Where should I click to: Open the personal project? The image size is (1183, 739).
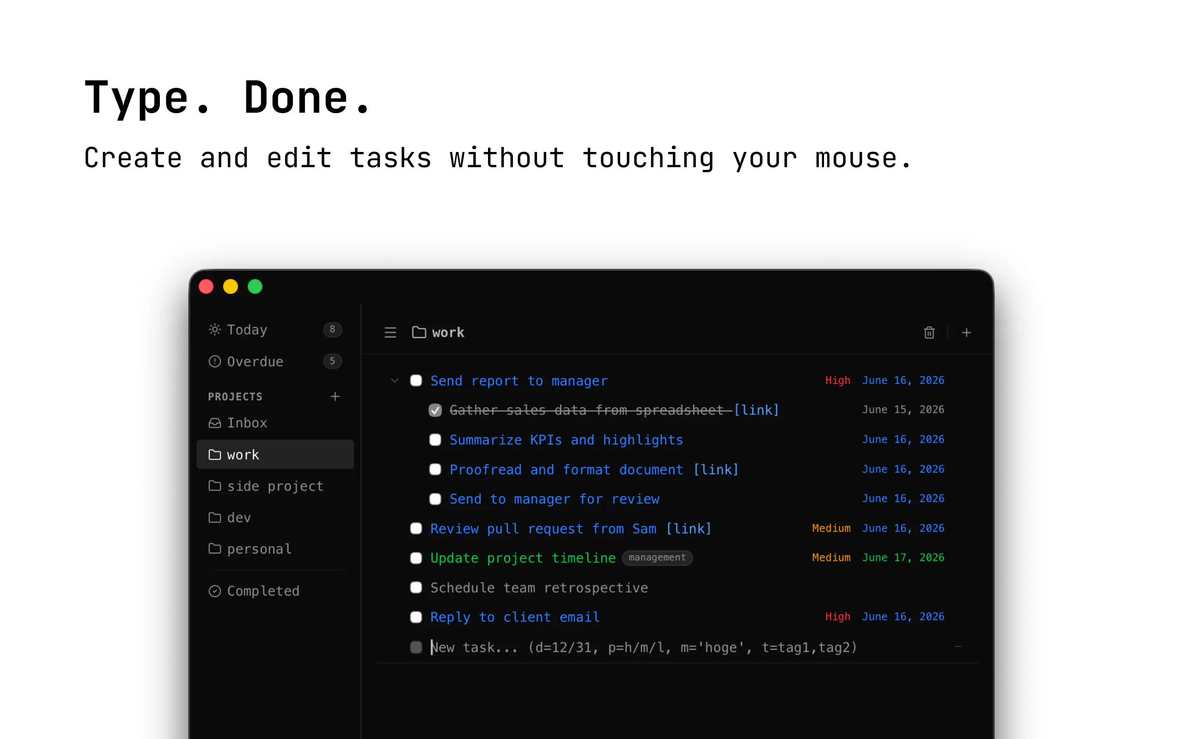point(275,548)
